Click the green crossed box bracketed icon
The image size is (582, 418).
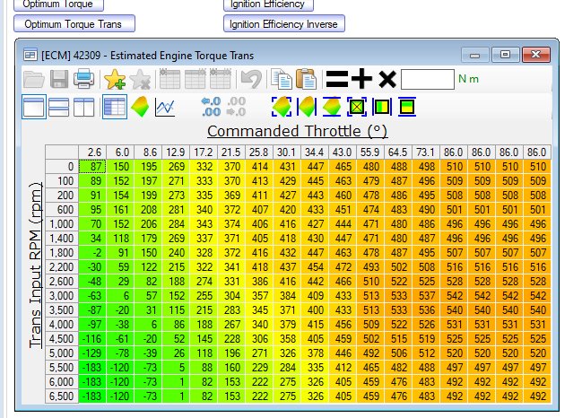coord(357,107)
